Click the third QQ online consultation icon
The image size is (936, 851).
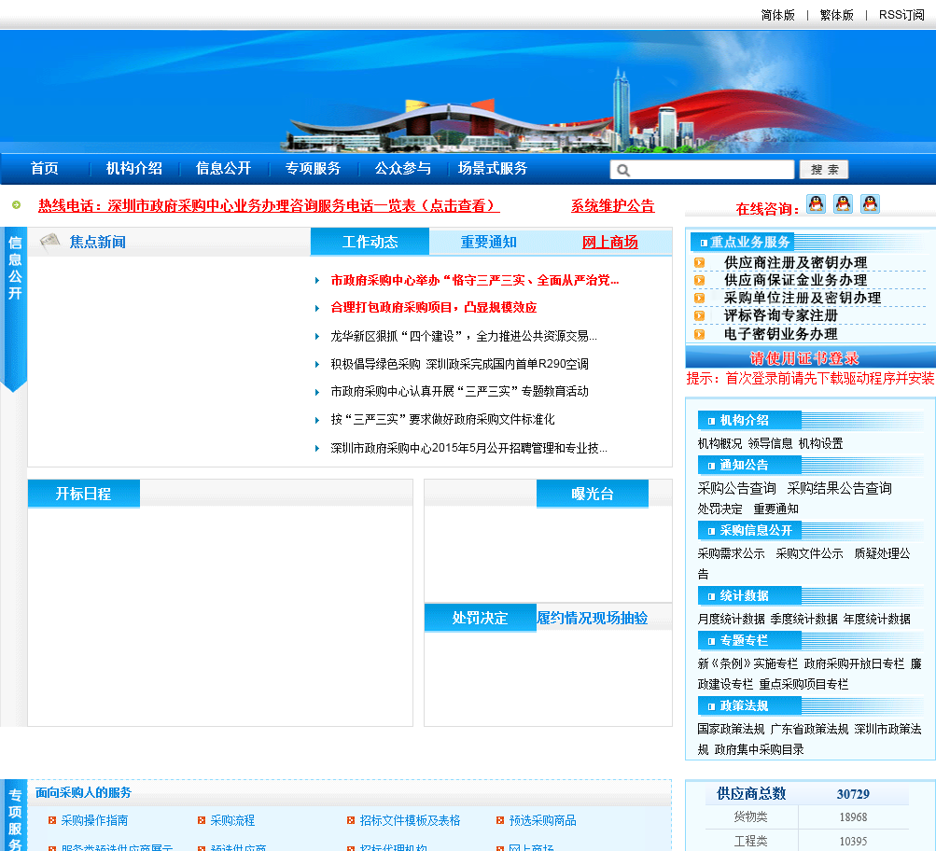click(x=870, y=204)
